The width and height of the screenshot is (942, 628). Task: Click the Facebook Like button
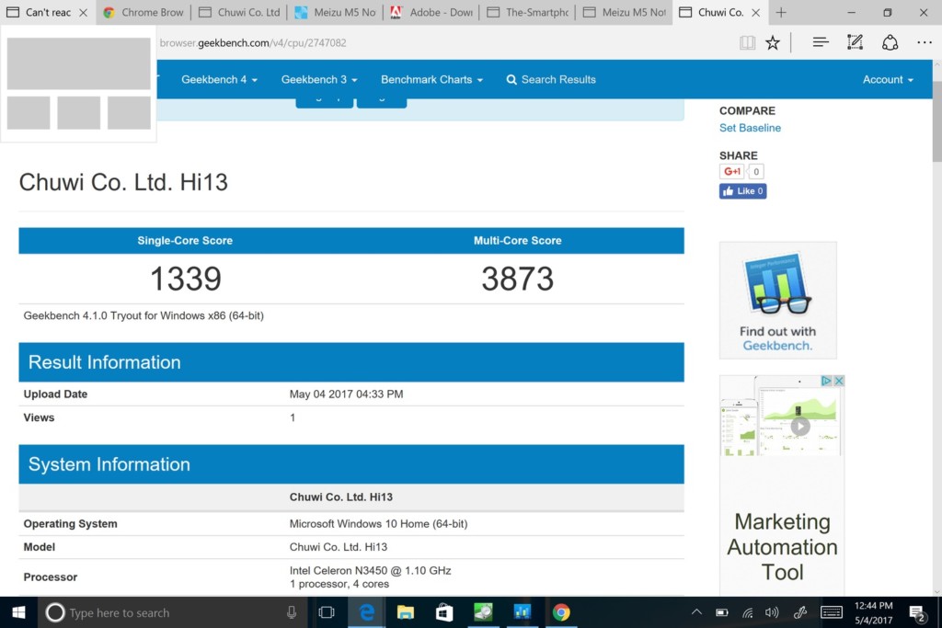point(742,191)
